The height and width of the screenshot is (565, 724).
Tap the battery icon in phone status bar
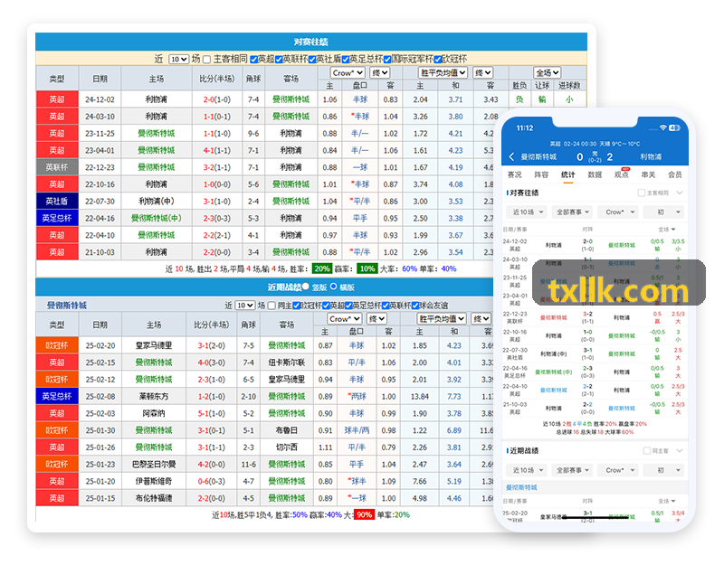pyautogui.click(x=674, y=127)
